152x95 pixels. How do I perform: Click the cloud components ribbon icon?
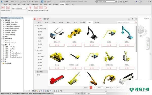click(3, 8)
